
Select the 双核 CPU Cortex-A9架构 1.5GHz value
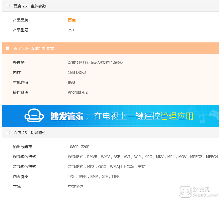coord(95,63)
